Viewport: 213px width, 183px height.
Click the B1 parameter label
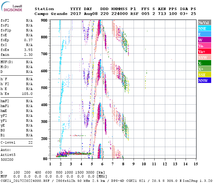tap(3, 135)
